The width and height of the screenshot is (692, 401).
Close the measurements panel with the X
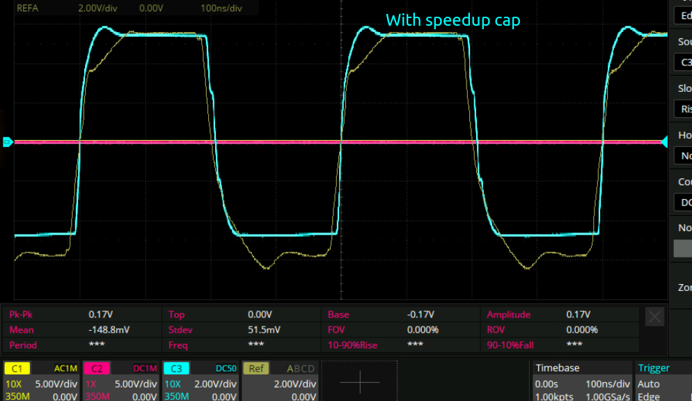[x=654, y=317]
